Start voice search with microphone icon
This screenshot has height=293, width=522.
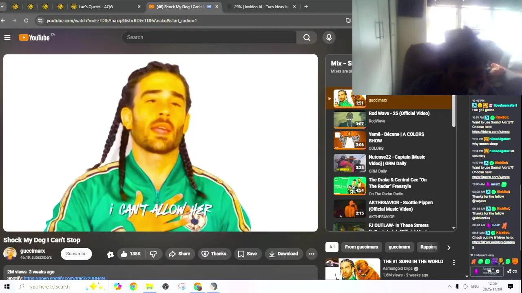[329, 37]
